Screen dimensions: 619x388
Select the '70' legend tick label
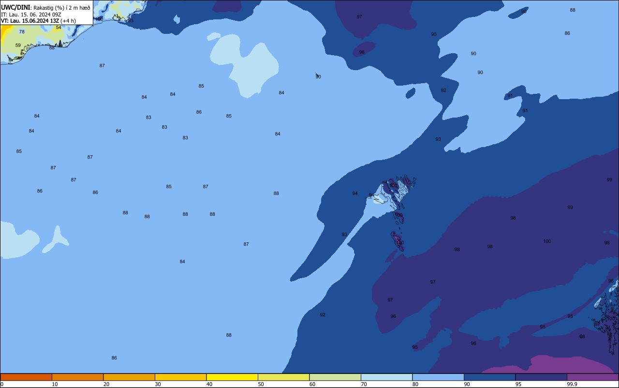(364, 384)
